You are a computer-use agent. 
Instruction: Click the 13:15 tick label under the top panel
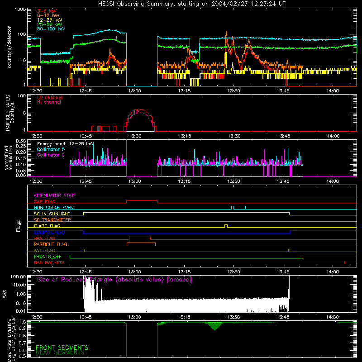[x=184, y=91]
